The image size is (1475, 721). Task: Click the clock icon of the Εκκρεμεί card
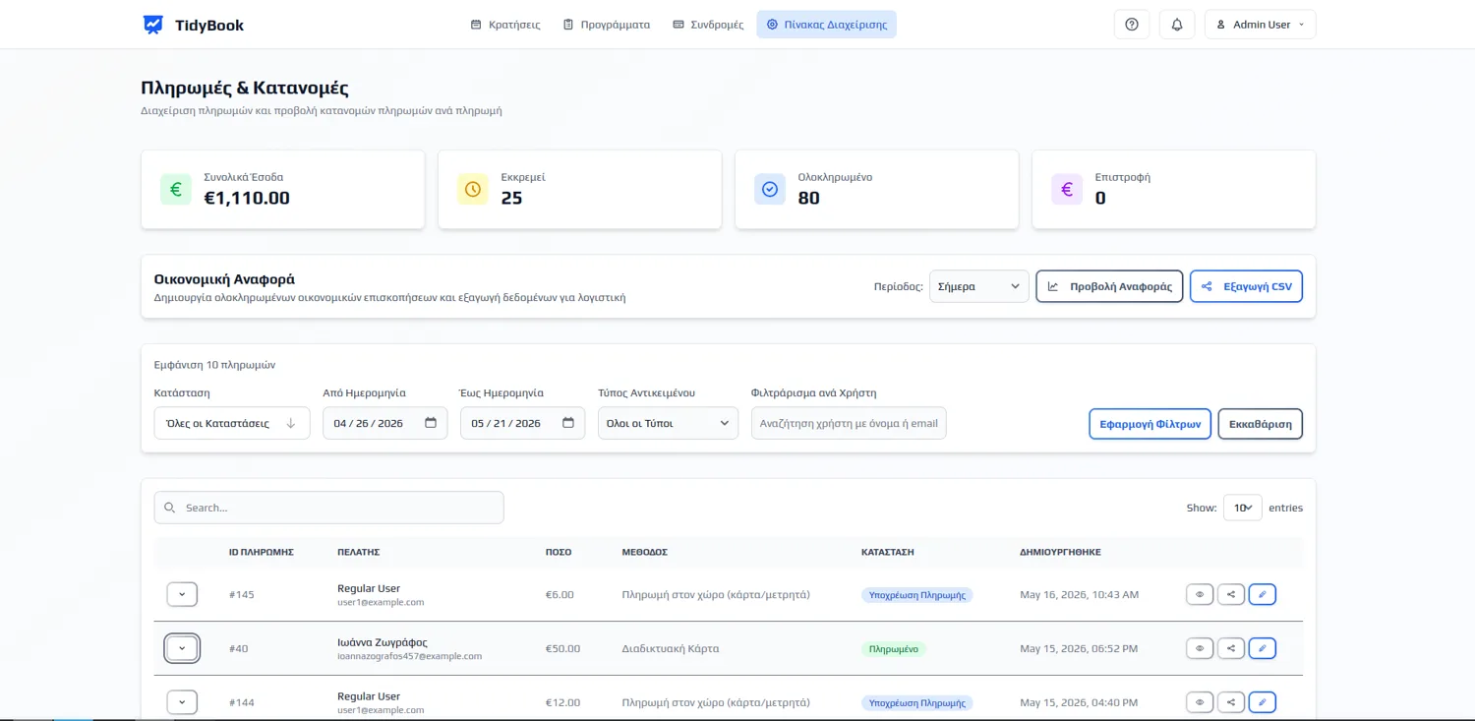tap(473, 189)
